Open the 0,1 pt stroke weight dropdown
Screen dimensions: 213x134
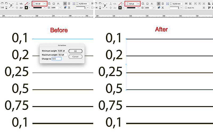tap(44, 3)
